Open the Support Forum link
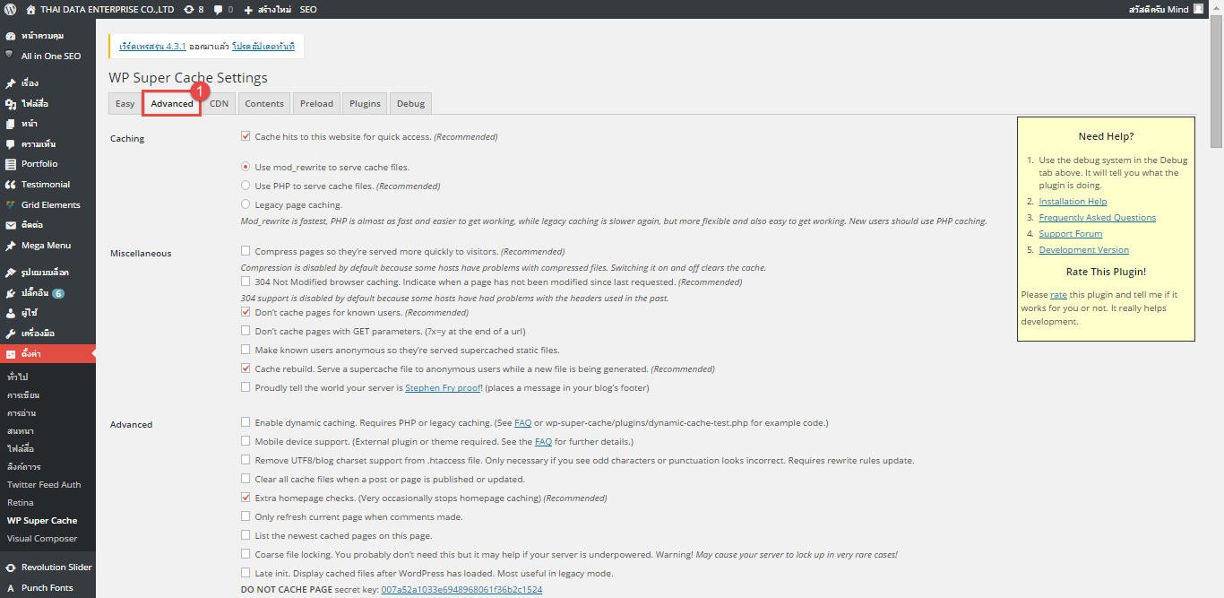Image resolution: width=1224 pixels, height=598 pixels. [x=1070, y=234]
